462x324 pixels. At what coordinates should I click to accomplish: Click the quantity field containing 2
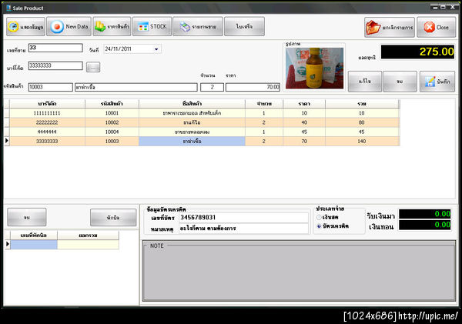(x=213, y=87)
